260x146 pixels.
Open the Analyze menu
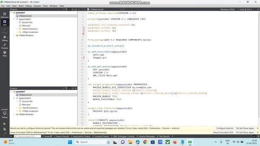pos(37,6)
